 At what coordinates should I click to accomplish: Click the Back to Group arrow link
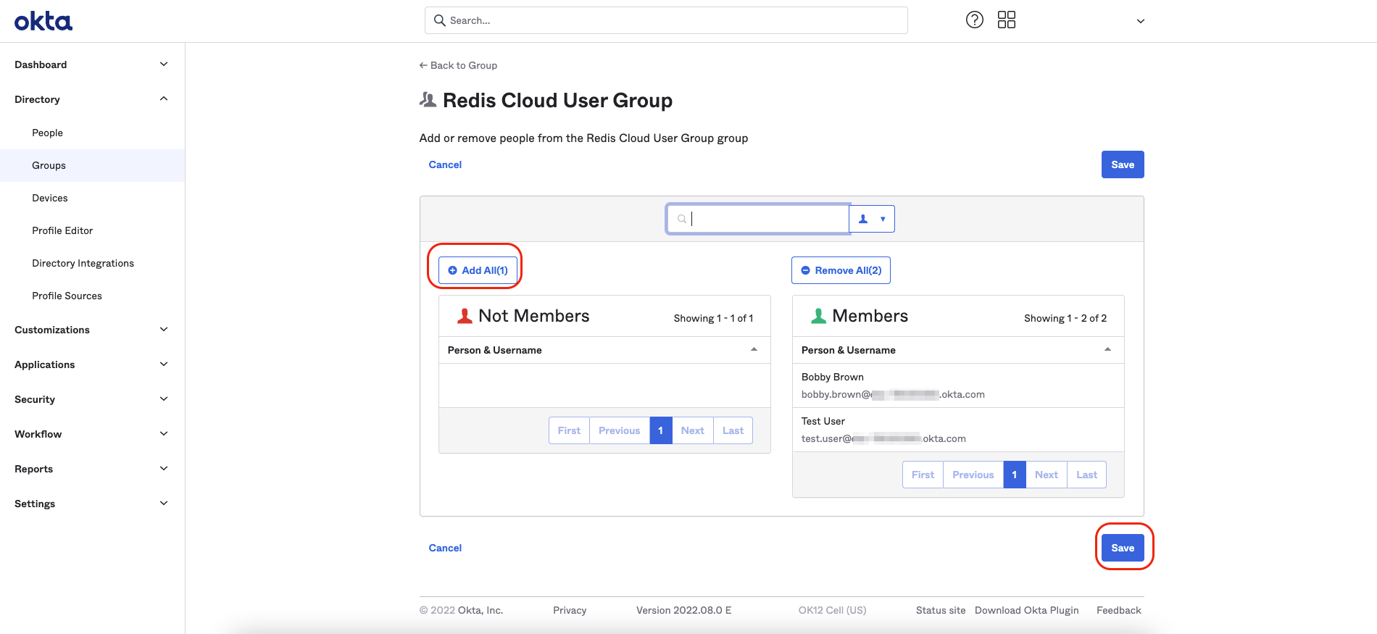[x=458, y=65]
